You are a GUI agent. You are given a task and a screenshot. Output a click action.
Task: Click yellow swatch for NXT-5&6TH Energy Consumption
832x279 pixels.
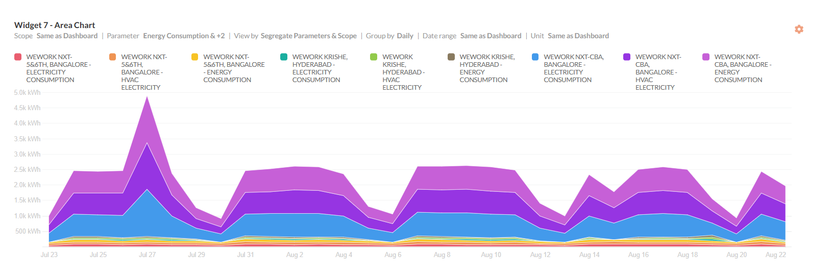(194, 57)
